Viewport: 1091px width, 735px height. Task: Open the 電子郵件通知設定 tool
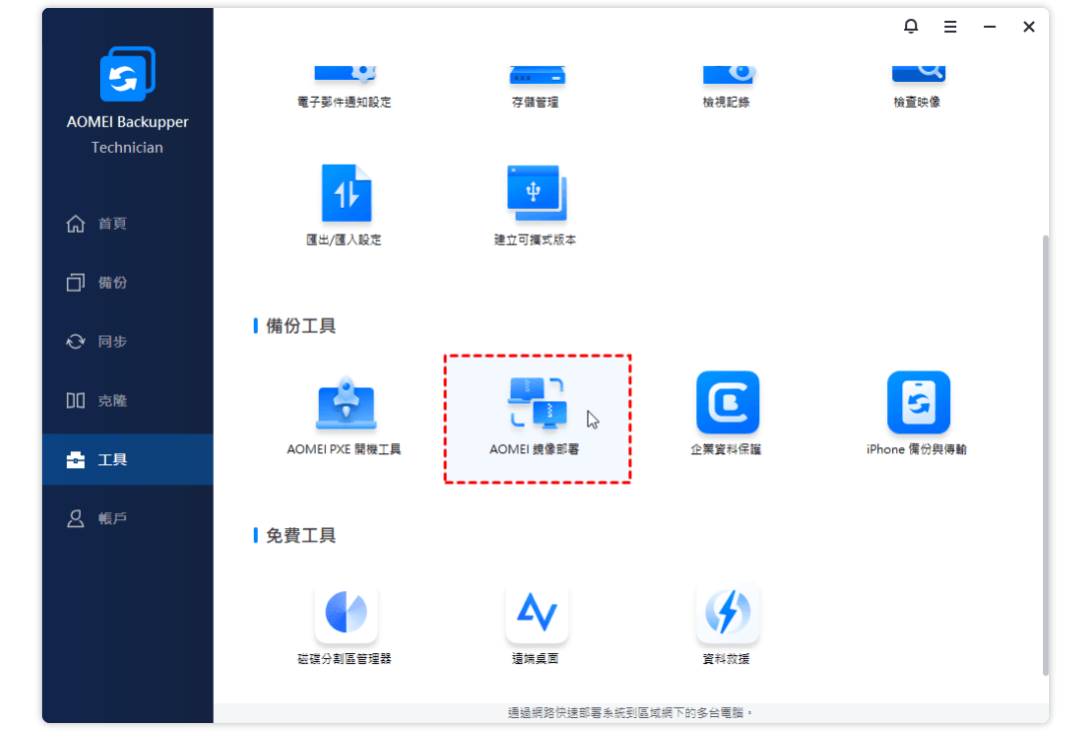(x=345, y=87)
